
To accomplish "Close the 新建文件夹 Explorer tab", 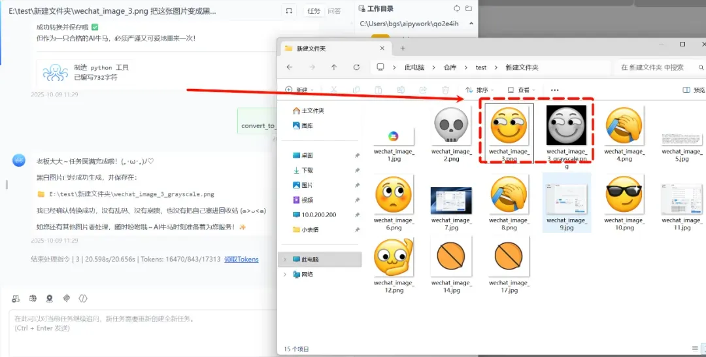I will [x=382, y=48].
